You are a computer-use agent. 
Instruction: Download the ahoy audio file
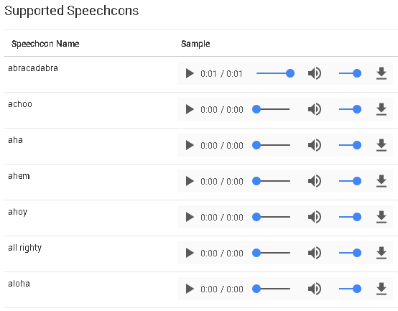coord(381,217)
